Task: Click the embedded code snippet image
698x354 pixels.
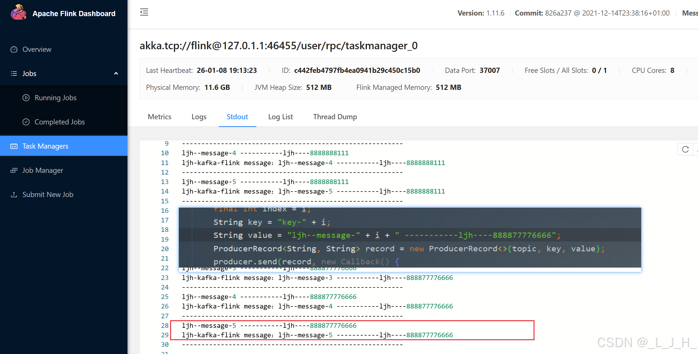Action: pyautogui.click(x=410, y=238)
